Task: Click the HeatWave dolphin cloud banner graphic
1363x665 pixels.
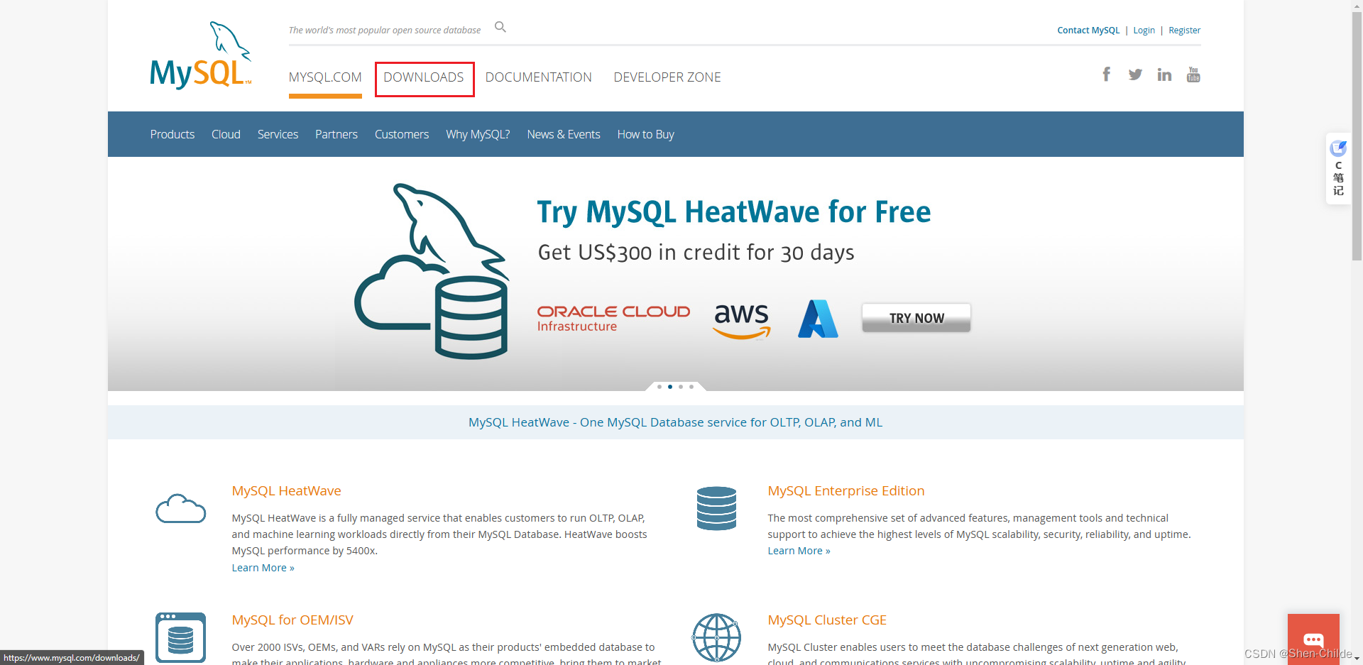Action: (x=432, y=271)
